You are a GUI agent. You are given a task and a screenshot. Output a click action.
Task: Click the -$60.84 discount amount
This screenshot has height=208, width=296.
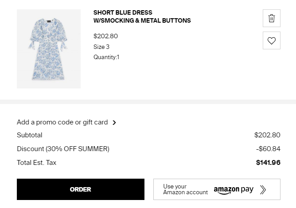tap(268, 149)
